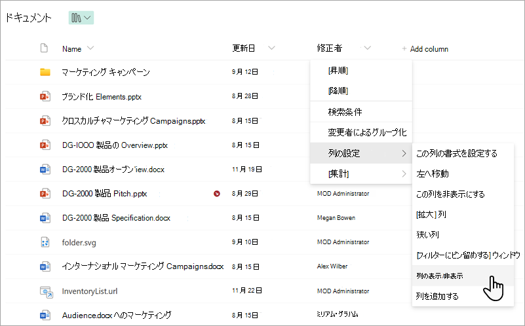The width and height of the screenshot is (525, 326).
Task: Click the link icon for InventoryList.url
Action: tap(46, 291)
